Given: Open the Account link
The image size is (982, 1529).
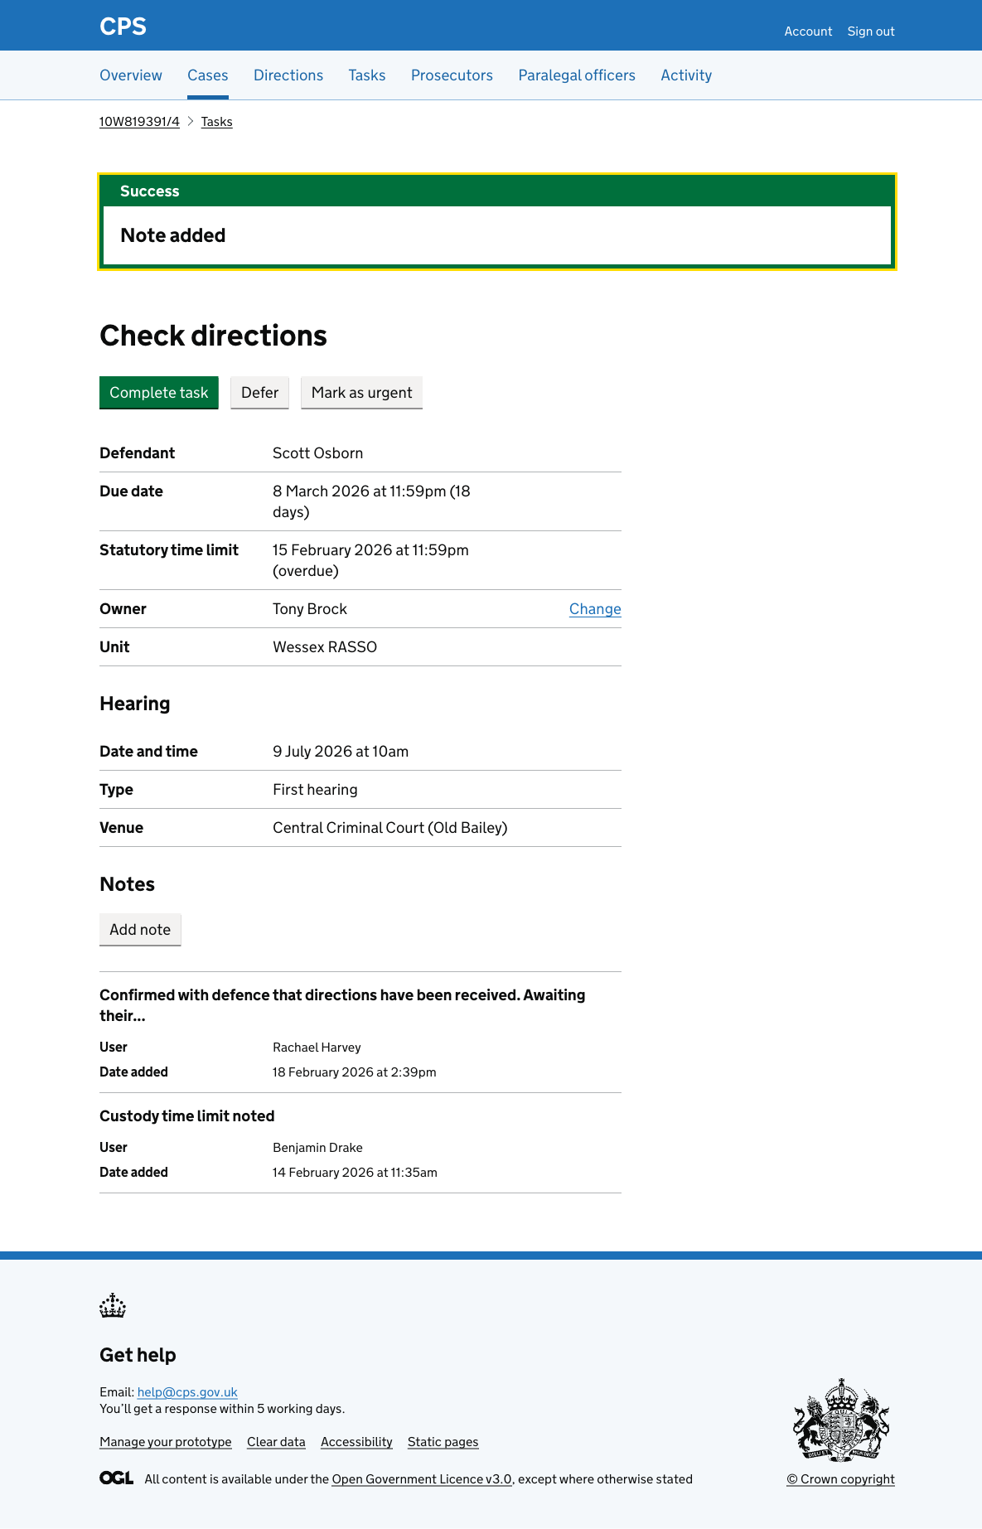Looking at the screenshot, I should pos(808,31).
